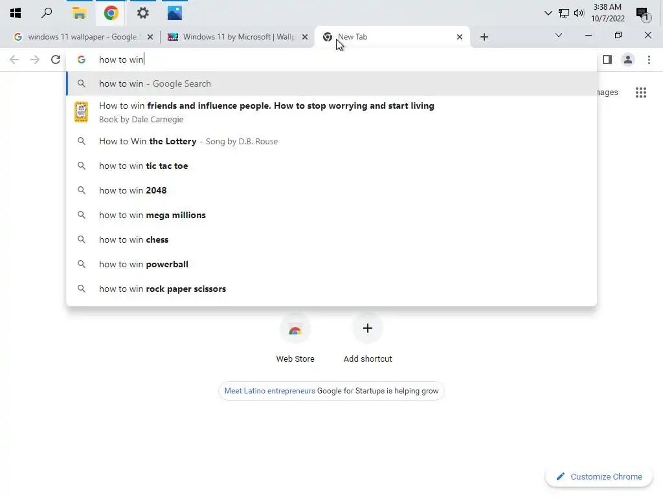Select the Dale Carnegie book suggestion
This screenshot has height=497, width=663.
(x=331, y=113)
